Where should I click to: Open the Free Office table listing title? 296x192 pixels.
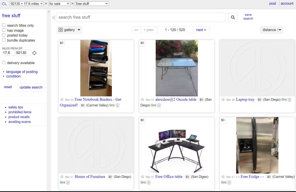(x=169, y=177)
